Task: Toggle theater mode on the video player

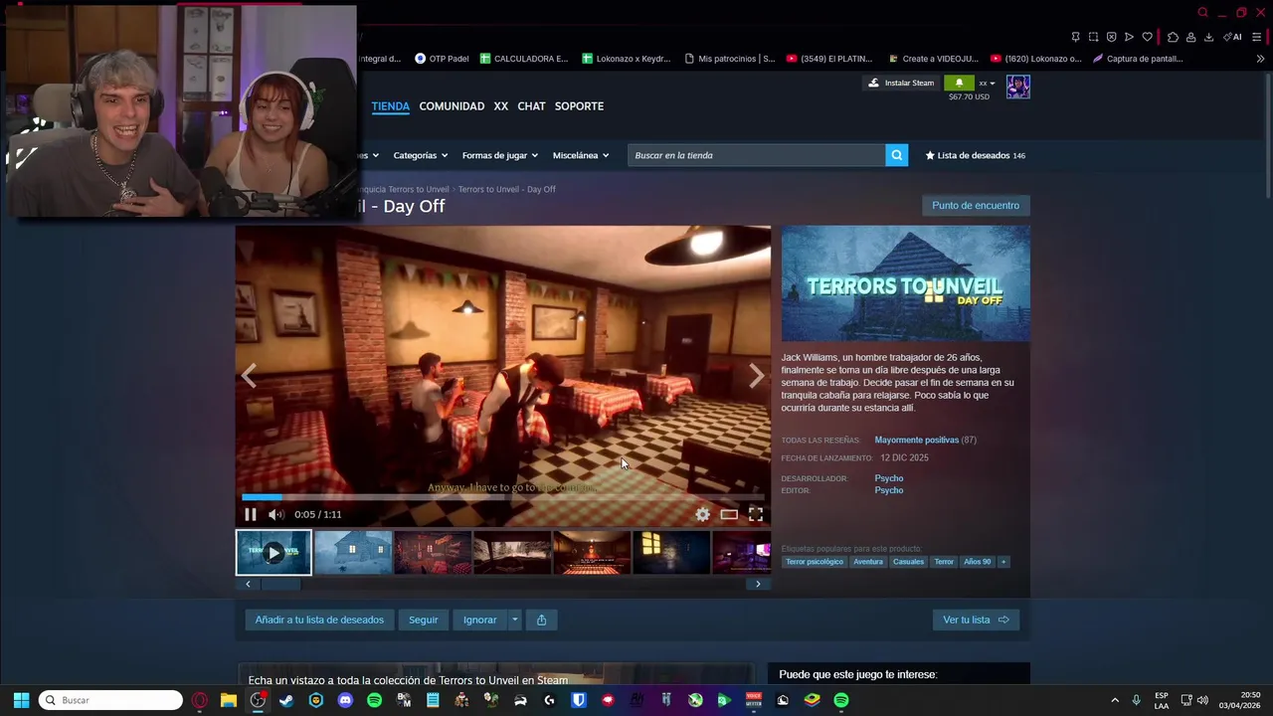Action: tap(729, 514)
